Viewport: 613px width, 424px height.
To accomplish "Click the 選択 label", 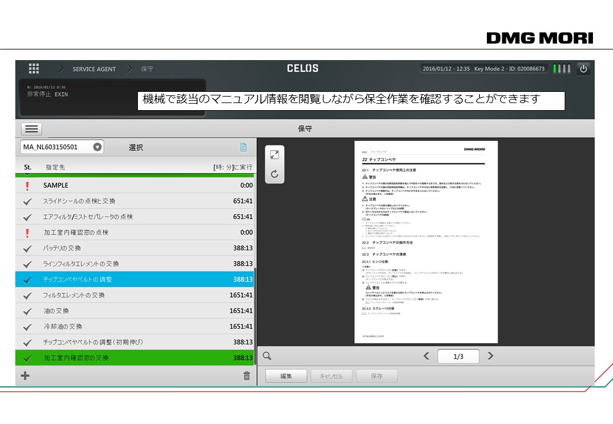I will [x=136, y=148].
